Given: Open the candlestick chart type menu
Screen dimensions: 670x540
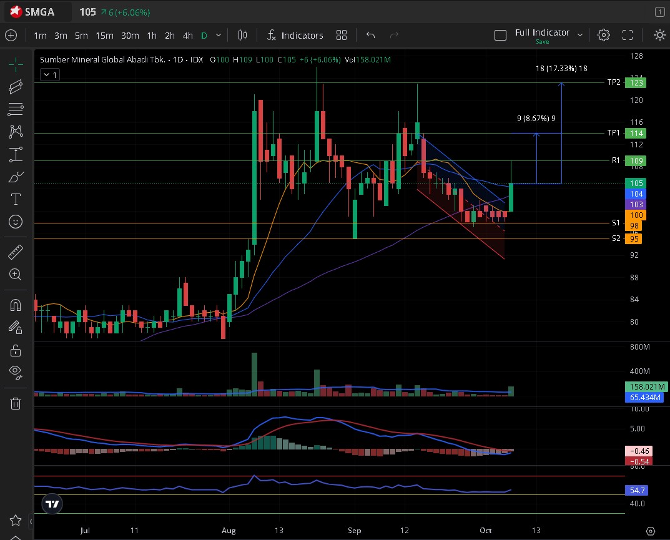Looking at the screenshot, I should click(x=242, y=36).
